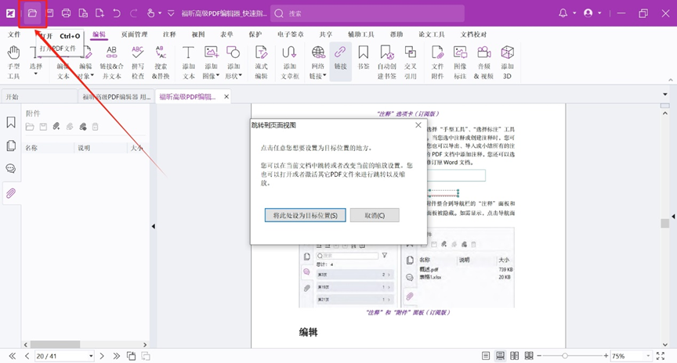Click the Print icon in title bar
The width and height of the screenshot is (677, 363).
[66, 13]
